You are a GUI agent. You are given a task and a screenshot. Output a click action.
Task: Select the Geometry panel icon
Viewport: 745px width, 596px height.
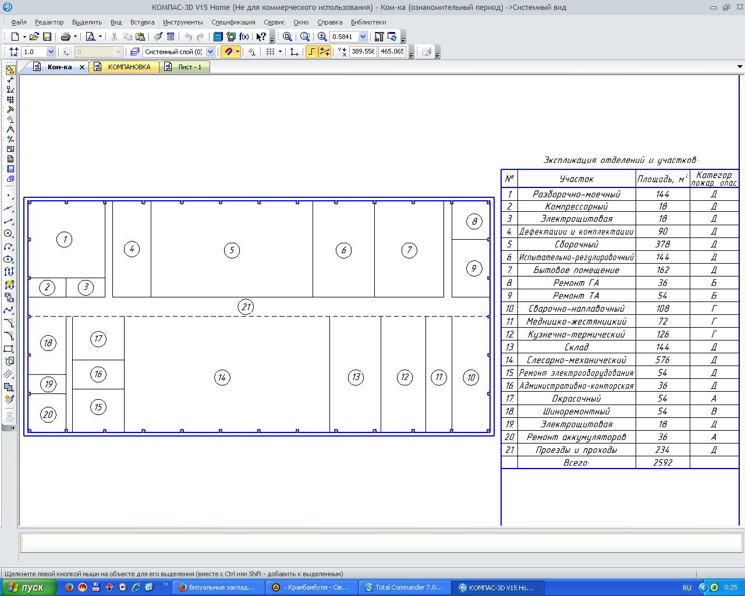(10, 70)
